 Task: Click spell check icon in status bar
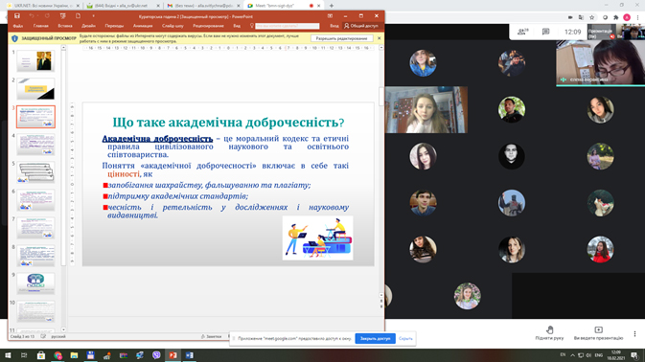43,336
